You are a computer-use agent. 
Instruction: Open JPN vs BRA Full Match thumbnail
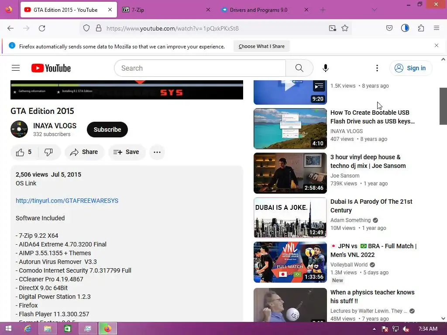290,262
